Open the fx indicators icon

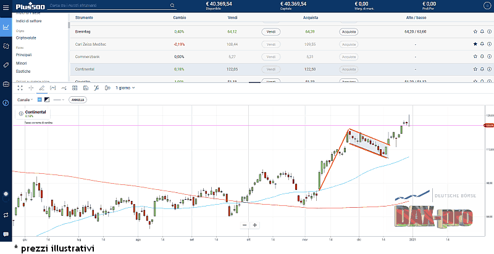tap(97, 88)
